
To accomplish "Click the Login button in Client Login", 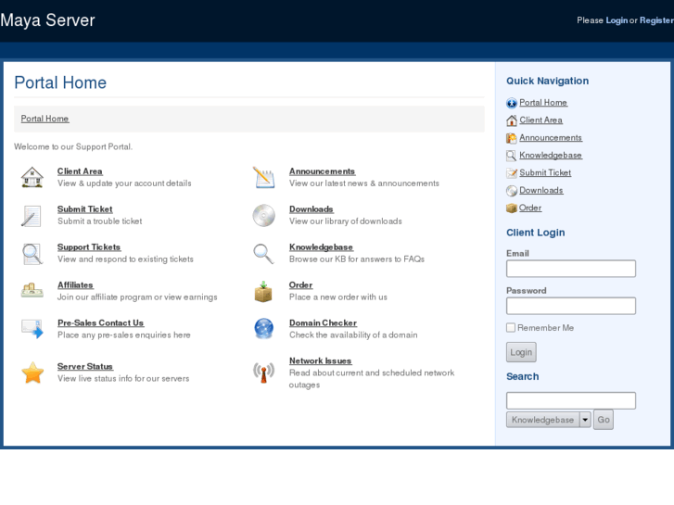I will pos(521,352).
